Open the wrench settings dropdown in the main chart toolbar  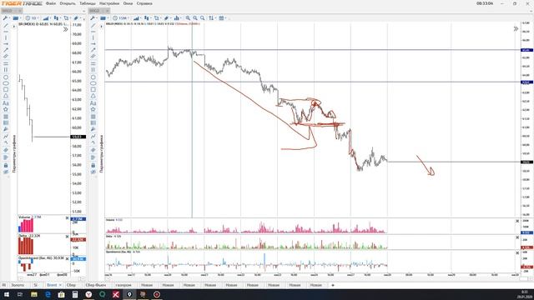pyautogui.click(x=93, y=18)
